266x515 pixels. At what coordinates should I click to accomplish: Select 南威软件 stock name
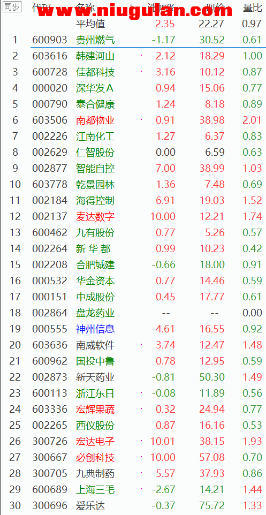pyautogui.click(x=95, y=345)
